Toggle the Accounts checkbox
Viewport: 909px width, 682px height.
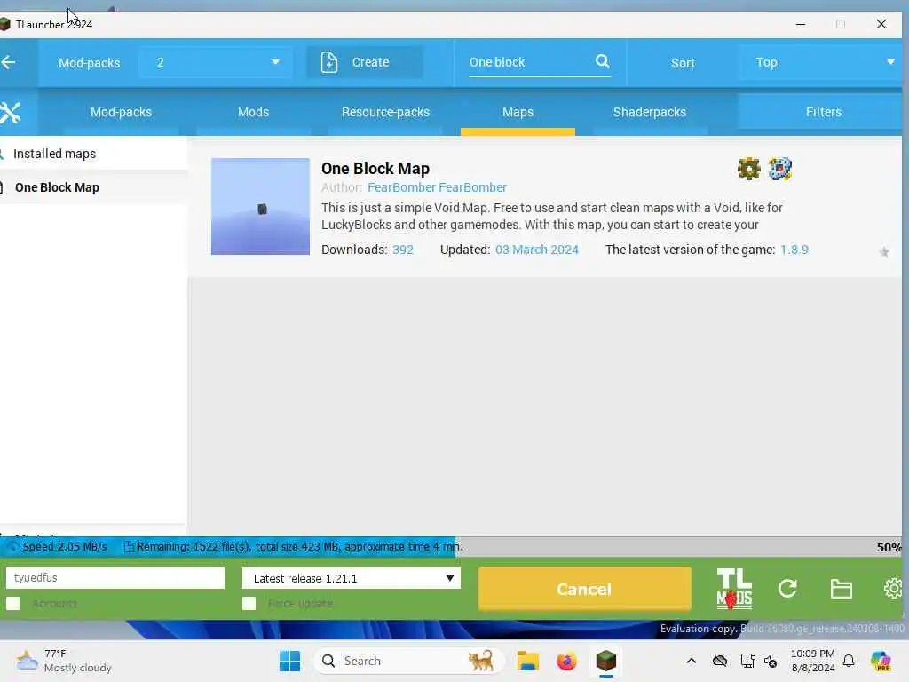(x=12, y=603)
